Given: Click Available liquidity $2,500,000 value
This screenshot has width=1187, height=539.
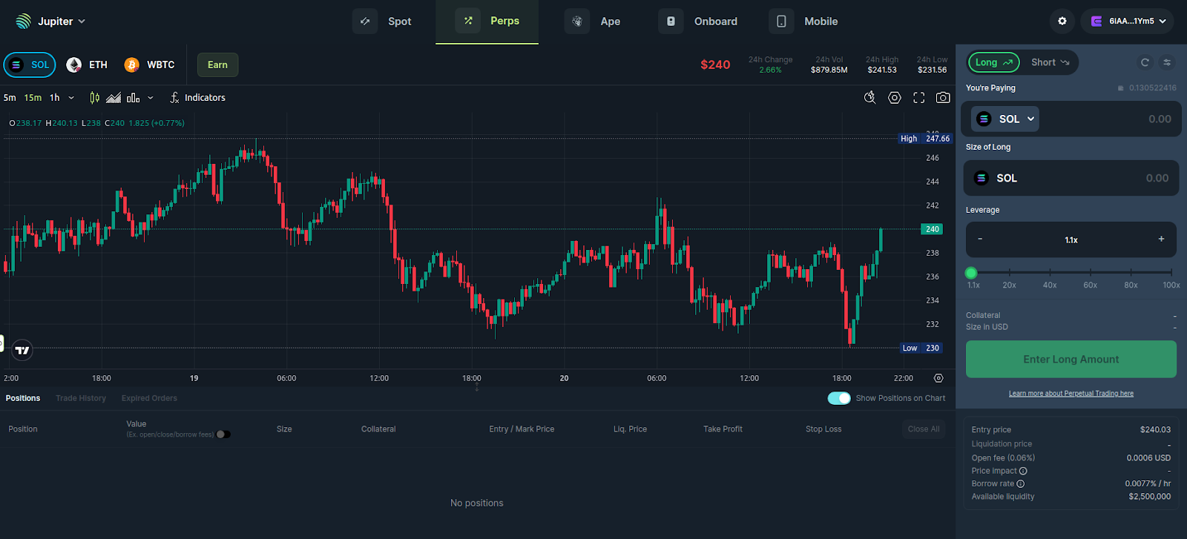Looking at the screenshot, I should pos(1149,497).
